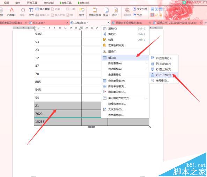Close the 文档.docx document tab
This screenshot has height=177, width=207.
point(109,23)
